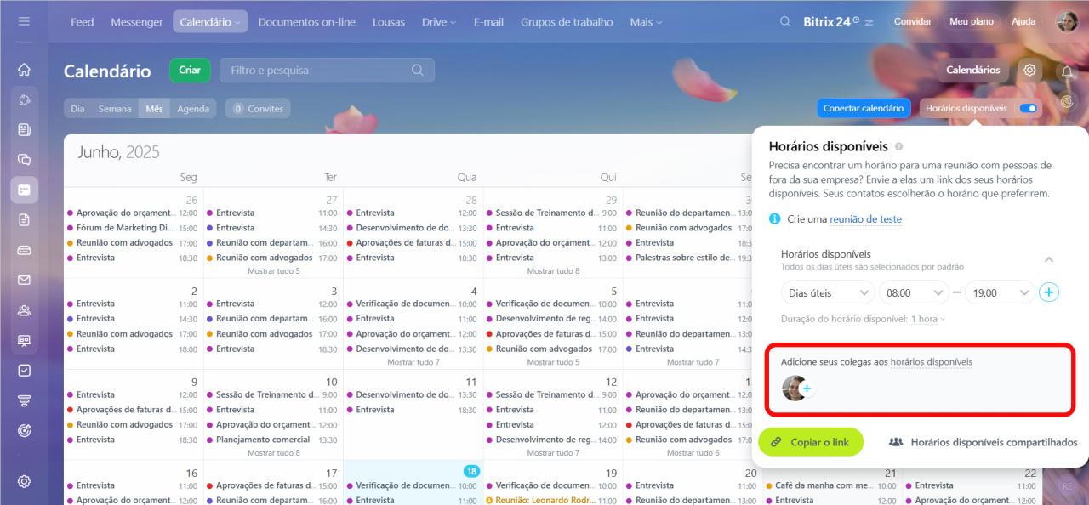This screenshot has width=1089, height=505.
Task: Open the envelope mail icon in sidebar
Action: 24,280
